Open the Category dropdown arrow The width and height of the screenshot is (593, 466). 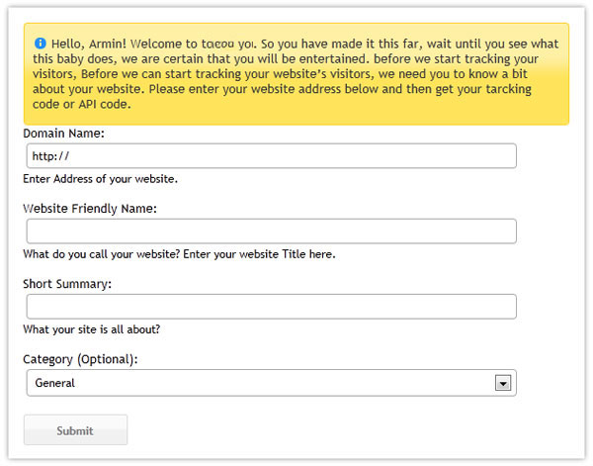(x=503, y=383)
